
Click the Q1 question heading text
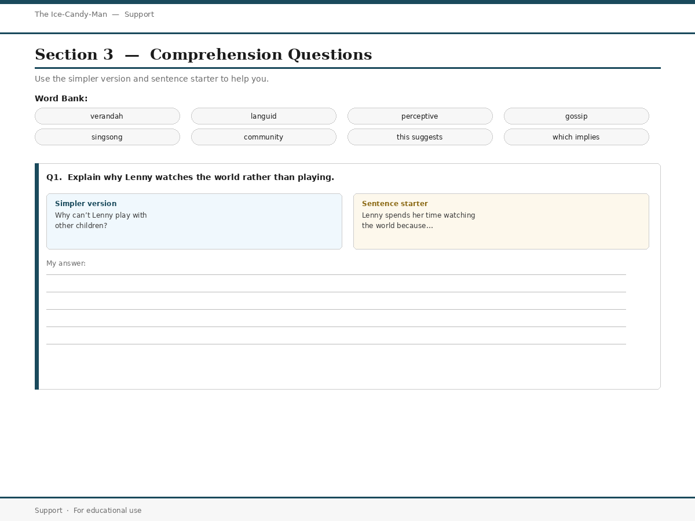pos(190,177)
